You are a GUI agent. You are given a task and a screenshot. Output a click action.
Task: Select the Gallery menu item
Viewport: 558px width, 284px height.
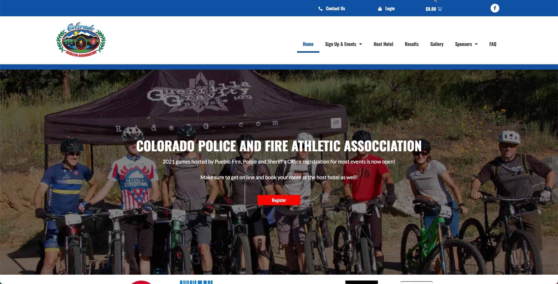tap(437, 44)
